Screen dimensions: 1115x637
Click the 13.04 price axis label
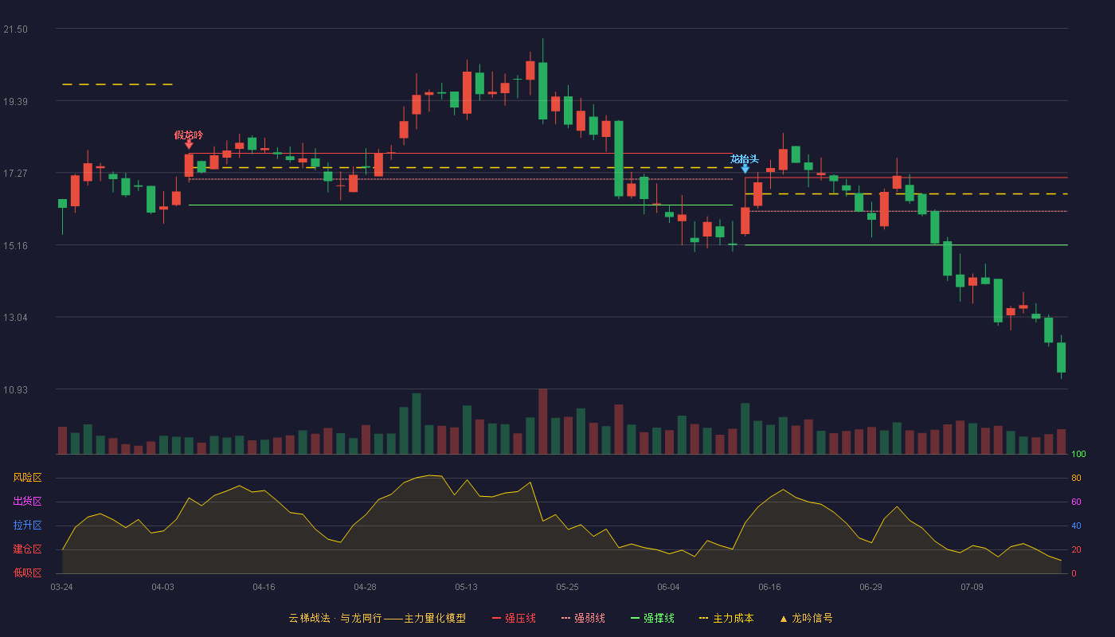[16, 318]
